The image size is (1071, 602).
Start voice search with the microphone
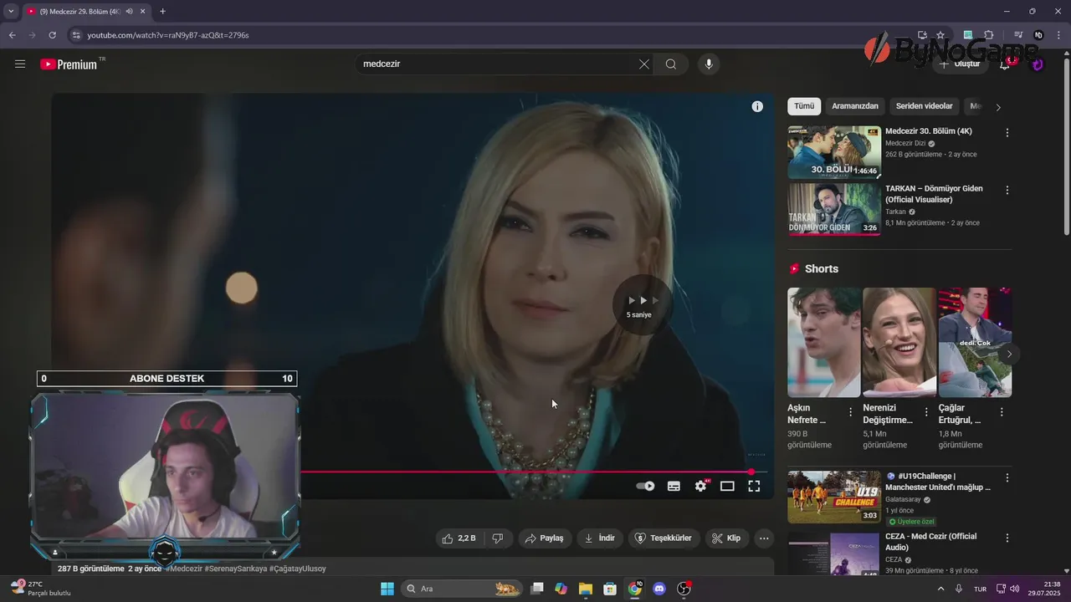(x=709, y=64)
